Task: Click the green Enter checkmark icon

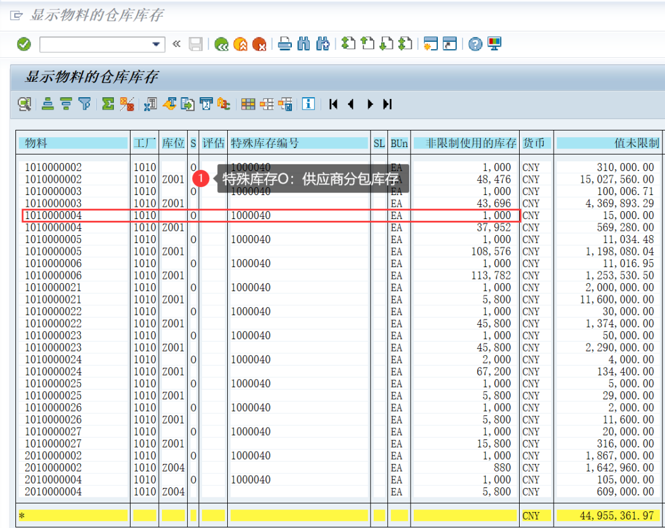Action: point(24,44)
